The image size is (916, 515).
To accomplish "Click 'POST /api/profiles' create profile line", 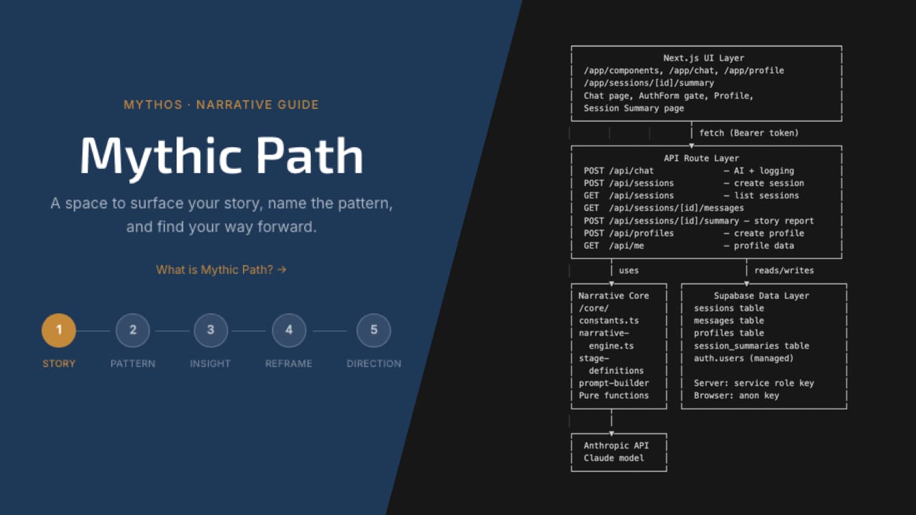I will click(x=694, y=233).
